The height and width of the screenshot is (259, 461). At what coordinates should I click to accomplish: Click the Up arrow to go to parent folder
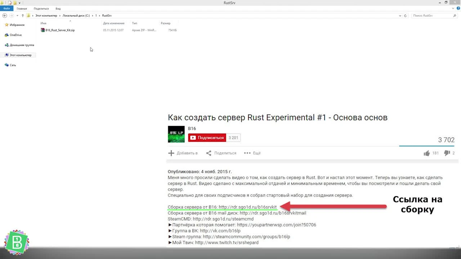[x=22, y=15]
